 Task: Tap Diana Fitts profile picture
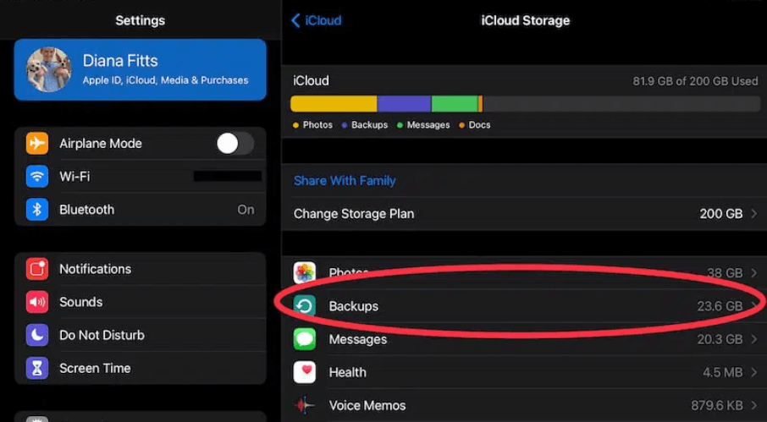point(49,69)
